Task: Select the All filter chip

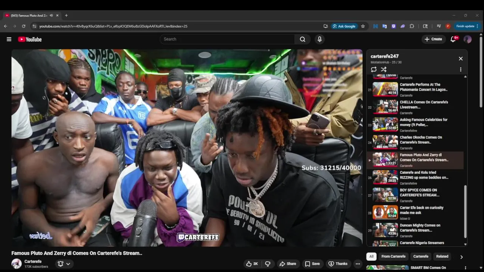Action: click(x=371, y=257)
